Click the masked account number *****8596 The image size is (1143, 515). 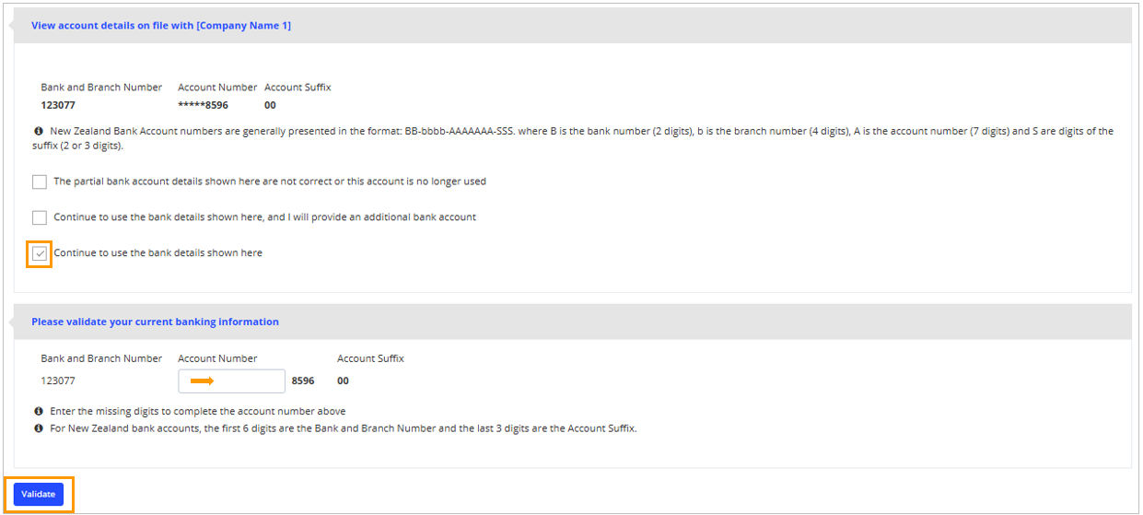(x=203, y=105)
